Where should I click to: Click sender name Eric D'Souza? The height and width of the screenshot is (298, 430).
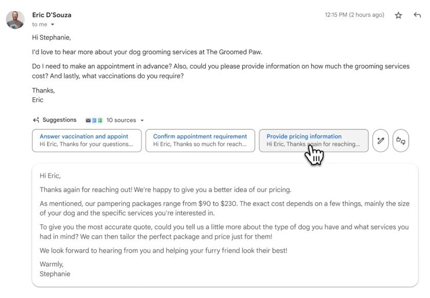pos(51,15)
